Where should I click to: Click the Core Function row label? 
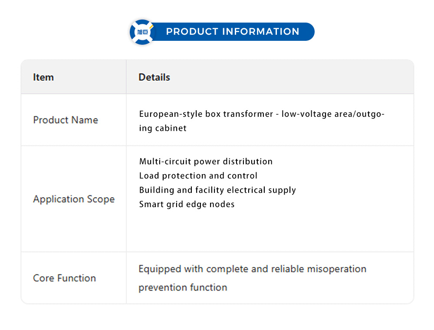pyautogui.click(x=64, y=278)
